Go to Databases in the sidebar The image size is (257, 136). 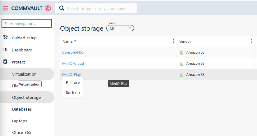click(x=22, y=109)
